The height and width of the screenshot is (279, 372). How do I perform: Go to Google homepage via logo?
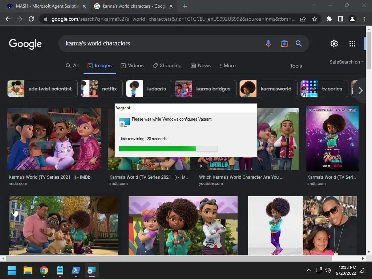coord(25,44)
